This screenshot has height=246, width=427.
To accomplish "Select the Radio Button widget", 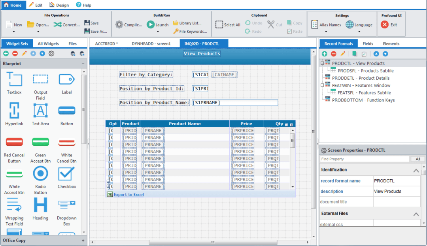I will [x=40, y=174].
